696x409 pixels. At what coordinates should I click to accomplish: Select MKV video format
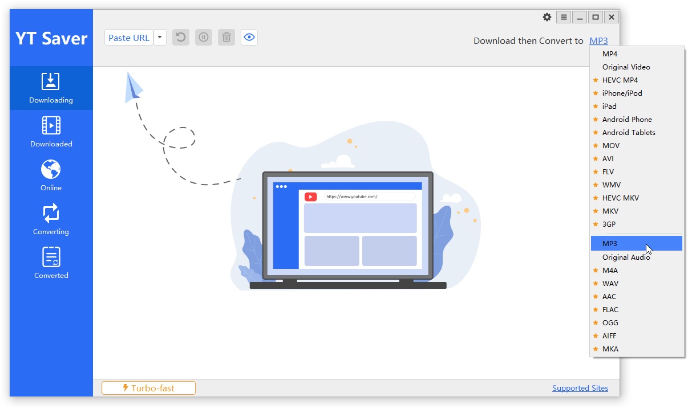pos(637,211)
